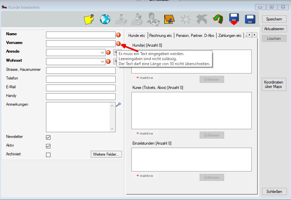Click the Speichern button

pyautogui.click(x=274, y=19)
